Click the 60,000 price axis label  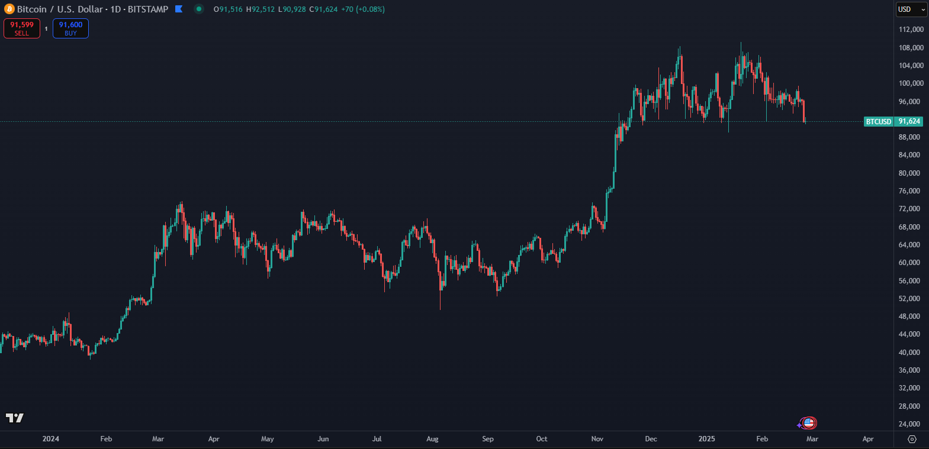[909, 263]
